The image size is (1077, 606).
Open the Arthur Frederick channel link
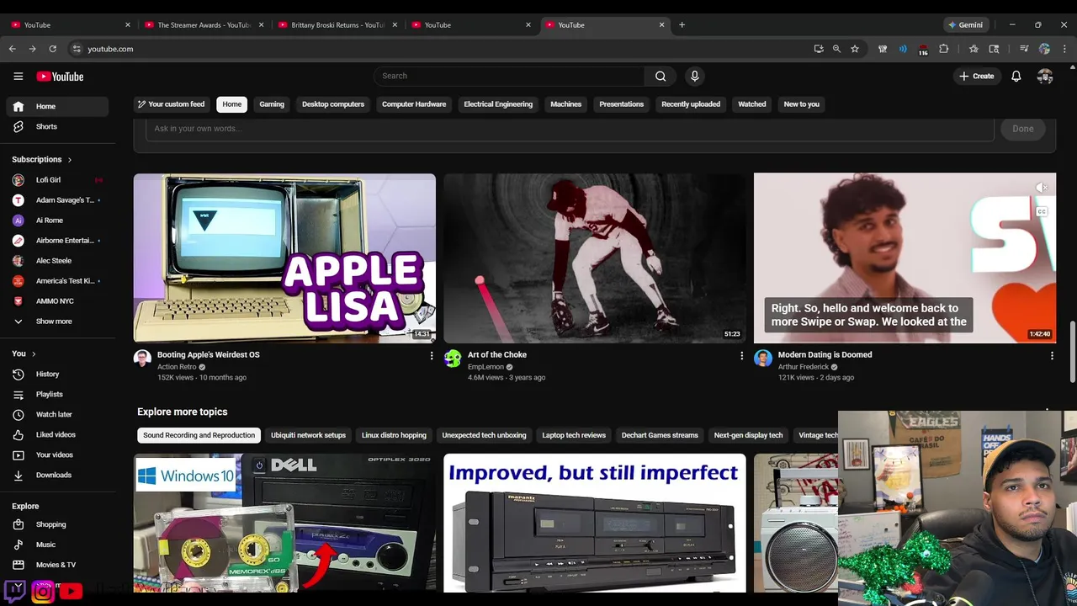(x=804, y=367)
